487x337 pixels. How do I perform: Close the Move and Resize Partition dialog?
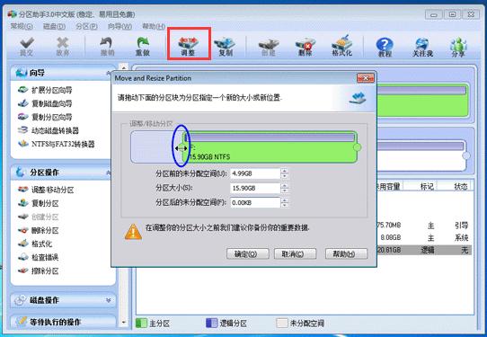(365, 78)
